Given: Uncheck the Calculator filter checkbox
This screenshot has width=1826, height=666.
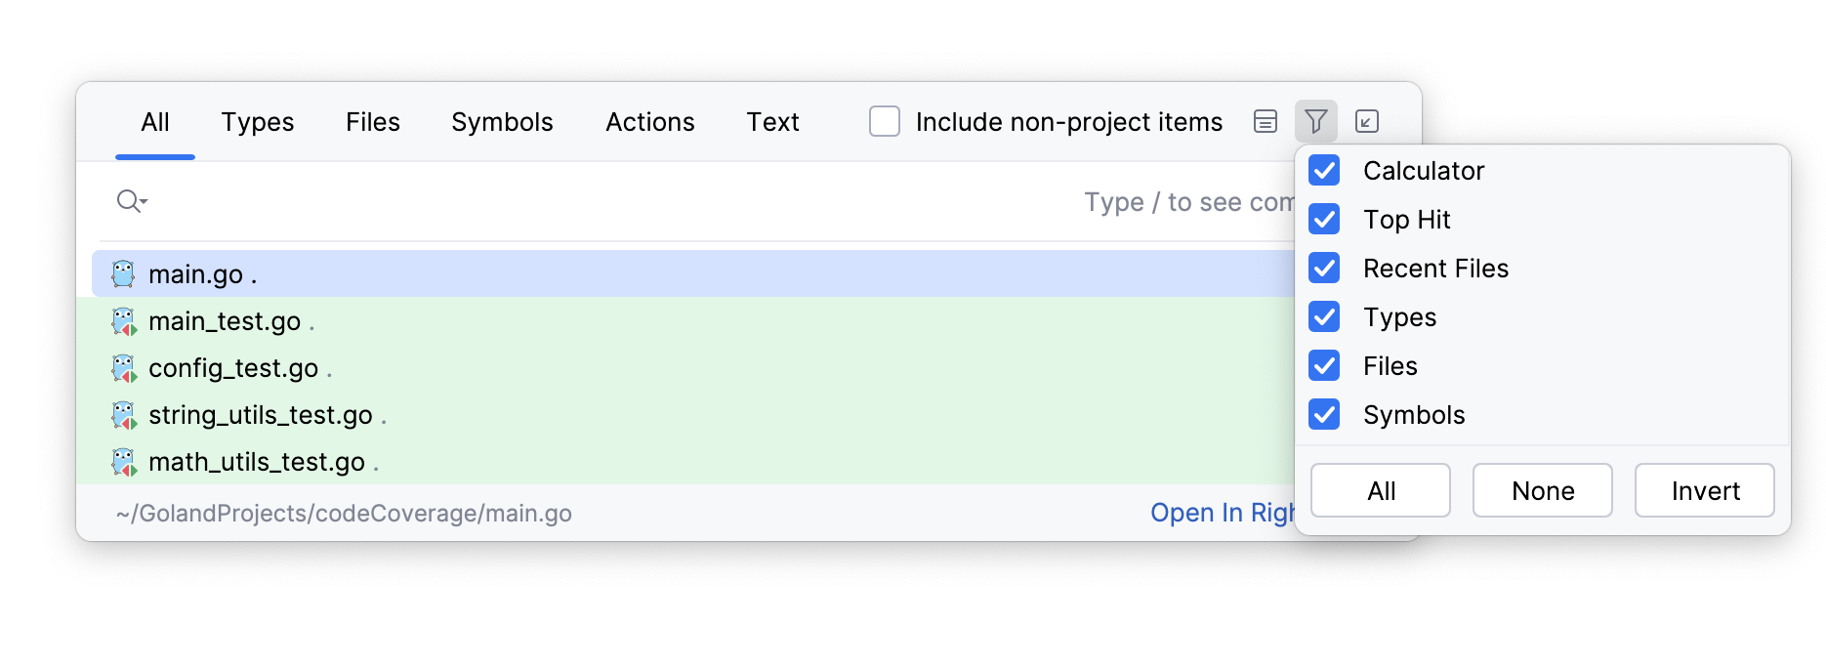Looking at the screenshot, I should [x=1324, y=170].
